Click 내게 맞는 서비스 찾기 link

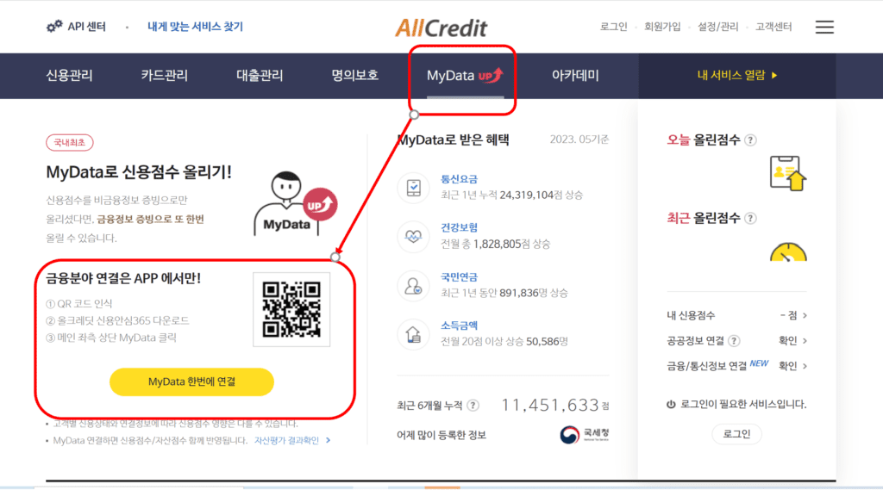[x=195, y=27]
